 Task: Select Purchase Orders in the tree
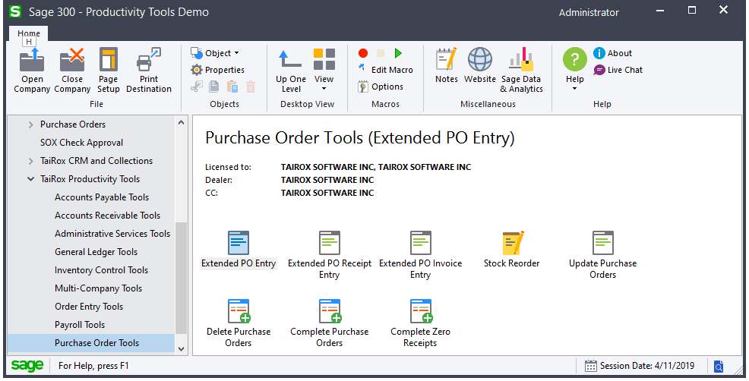point(73,124)
